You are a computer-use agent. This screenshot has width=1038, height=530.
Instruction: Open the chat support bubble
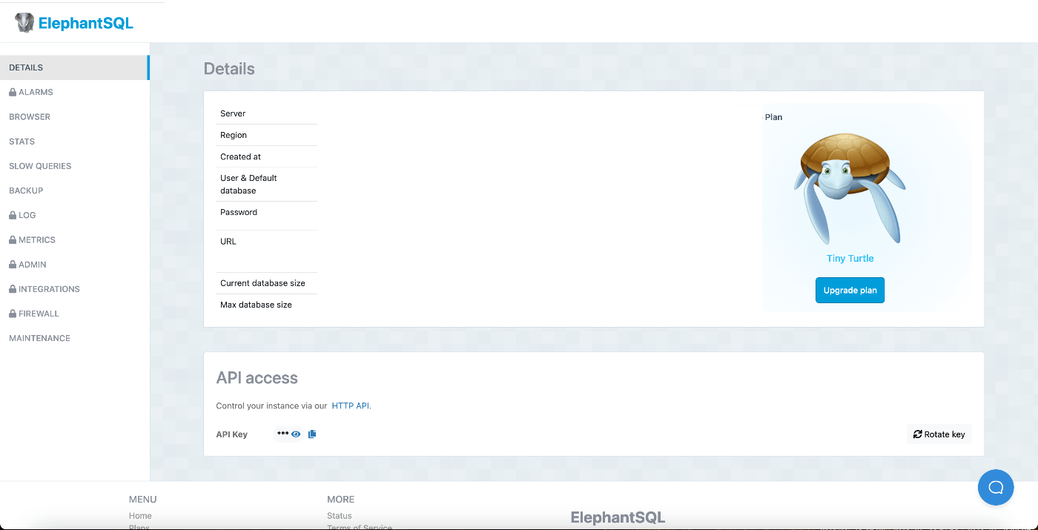pos(996,487)
